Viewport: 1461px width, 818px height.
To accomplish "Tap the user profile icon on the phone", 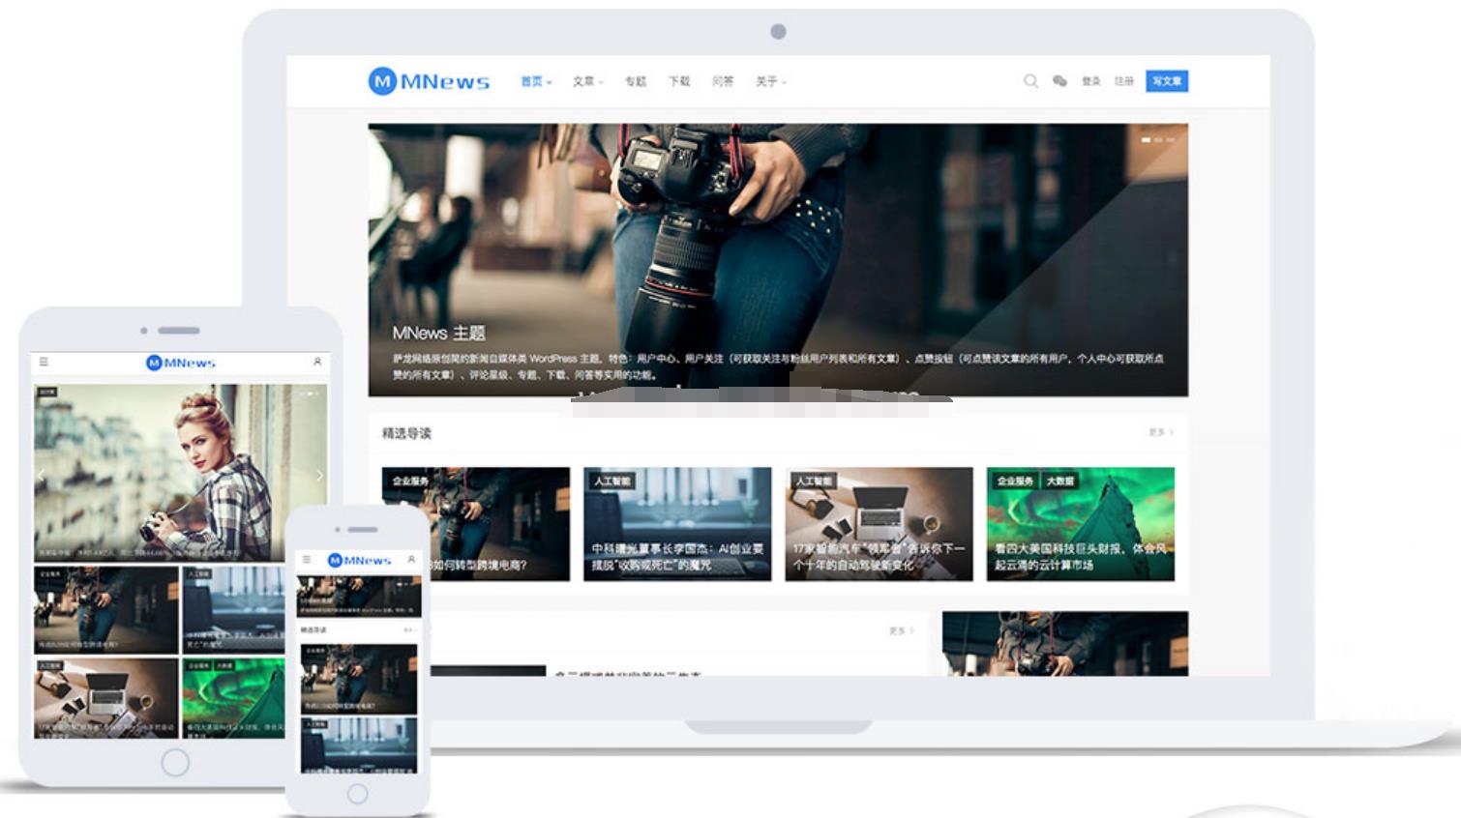I will coord(411,560).
